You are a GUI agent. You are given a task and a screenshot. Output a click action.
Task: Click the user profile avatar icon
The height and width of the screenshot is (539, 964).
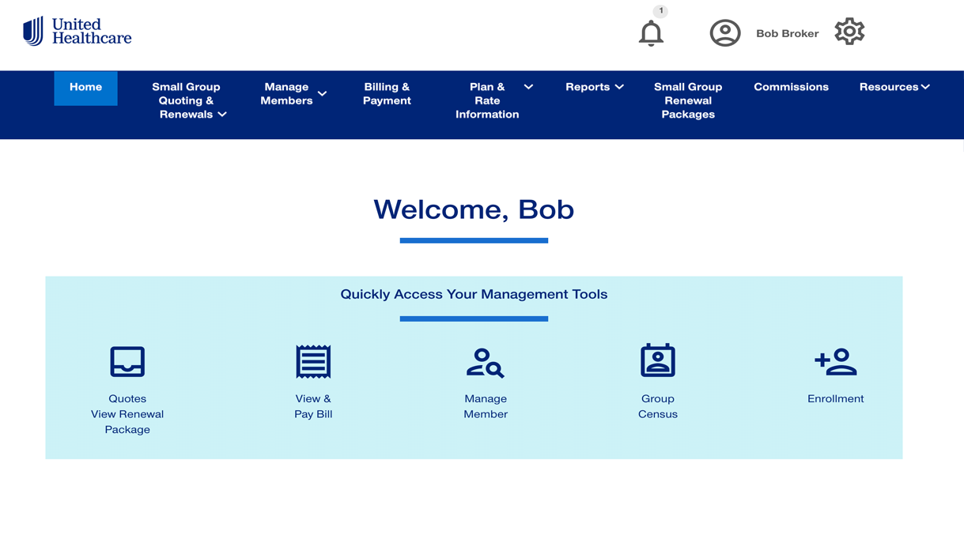[x=724, y=33]
